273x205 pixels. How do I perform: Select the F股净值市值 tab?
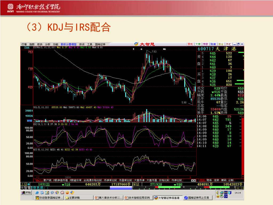coord(61,180)
